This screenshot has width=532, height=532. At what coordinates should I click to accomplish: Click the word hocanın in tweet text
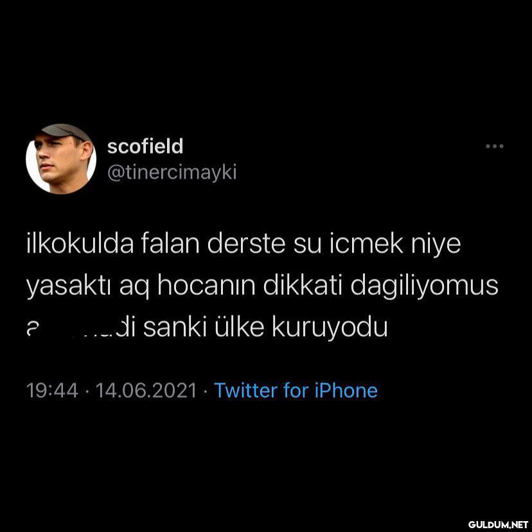click(206, 285)
